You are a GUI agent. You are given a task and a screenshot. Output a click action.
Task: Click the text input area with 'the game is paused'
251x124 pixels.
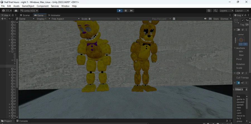pos(241,109)
